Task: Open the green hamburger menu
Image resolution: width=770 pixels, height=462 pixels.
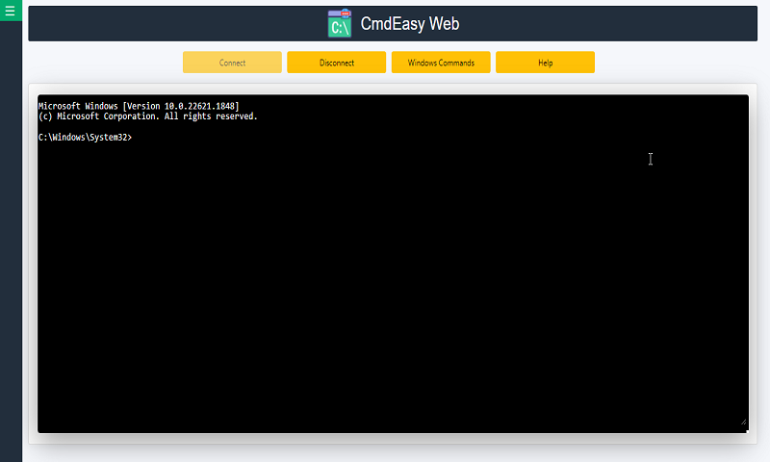Action: coord(11,11)
